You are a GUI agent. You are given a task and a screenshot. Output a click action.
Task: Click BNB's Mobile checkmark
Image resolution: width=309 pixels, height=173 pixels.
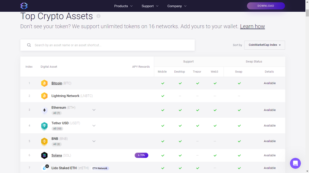pyautogui.click(x=163, y=141)
